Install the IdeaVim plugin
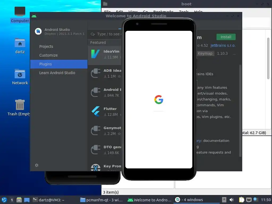This screenshot has width=272, height=204. (x=226, y=37)
